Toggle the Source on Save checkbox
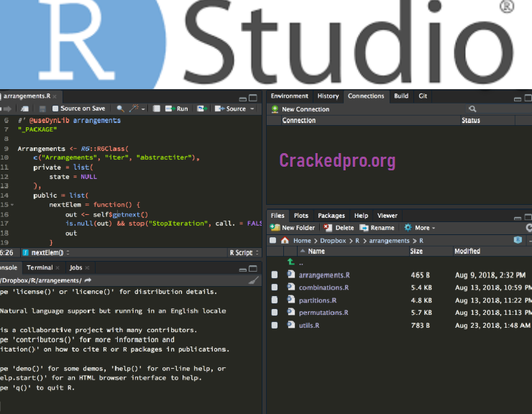The width and height of the screenshot is (532, 414). pos(55,109)
